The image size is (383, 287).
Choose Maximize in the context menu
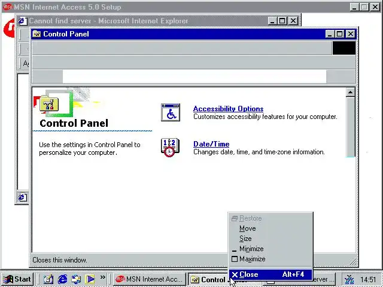pos(270,259)
